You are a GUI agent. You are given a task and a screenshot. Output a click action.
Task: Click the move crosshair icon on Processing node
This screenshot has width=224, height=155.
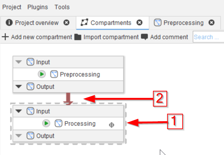(x=112, y=125)
